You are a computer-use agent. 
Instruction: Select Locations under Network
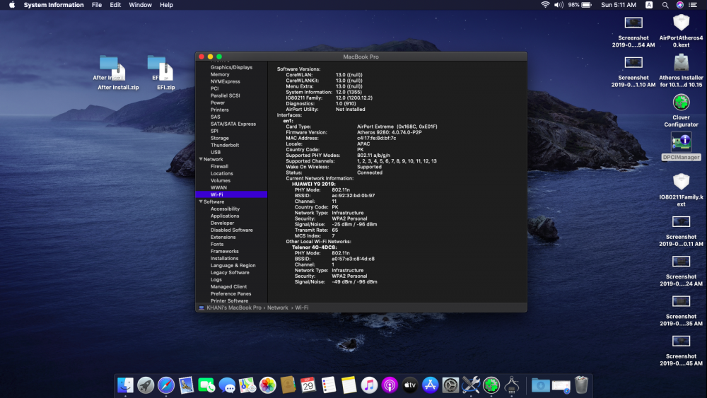(x=221, y=173)
